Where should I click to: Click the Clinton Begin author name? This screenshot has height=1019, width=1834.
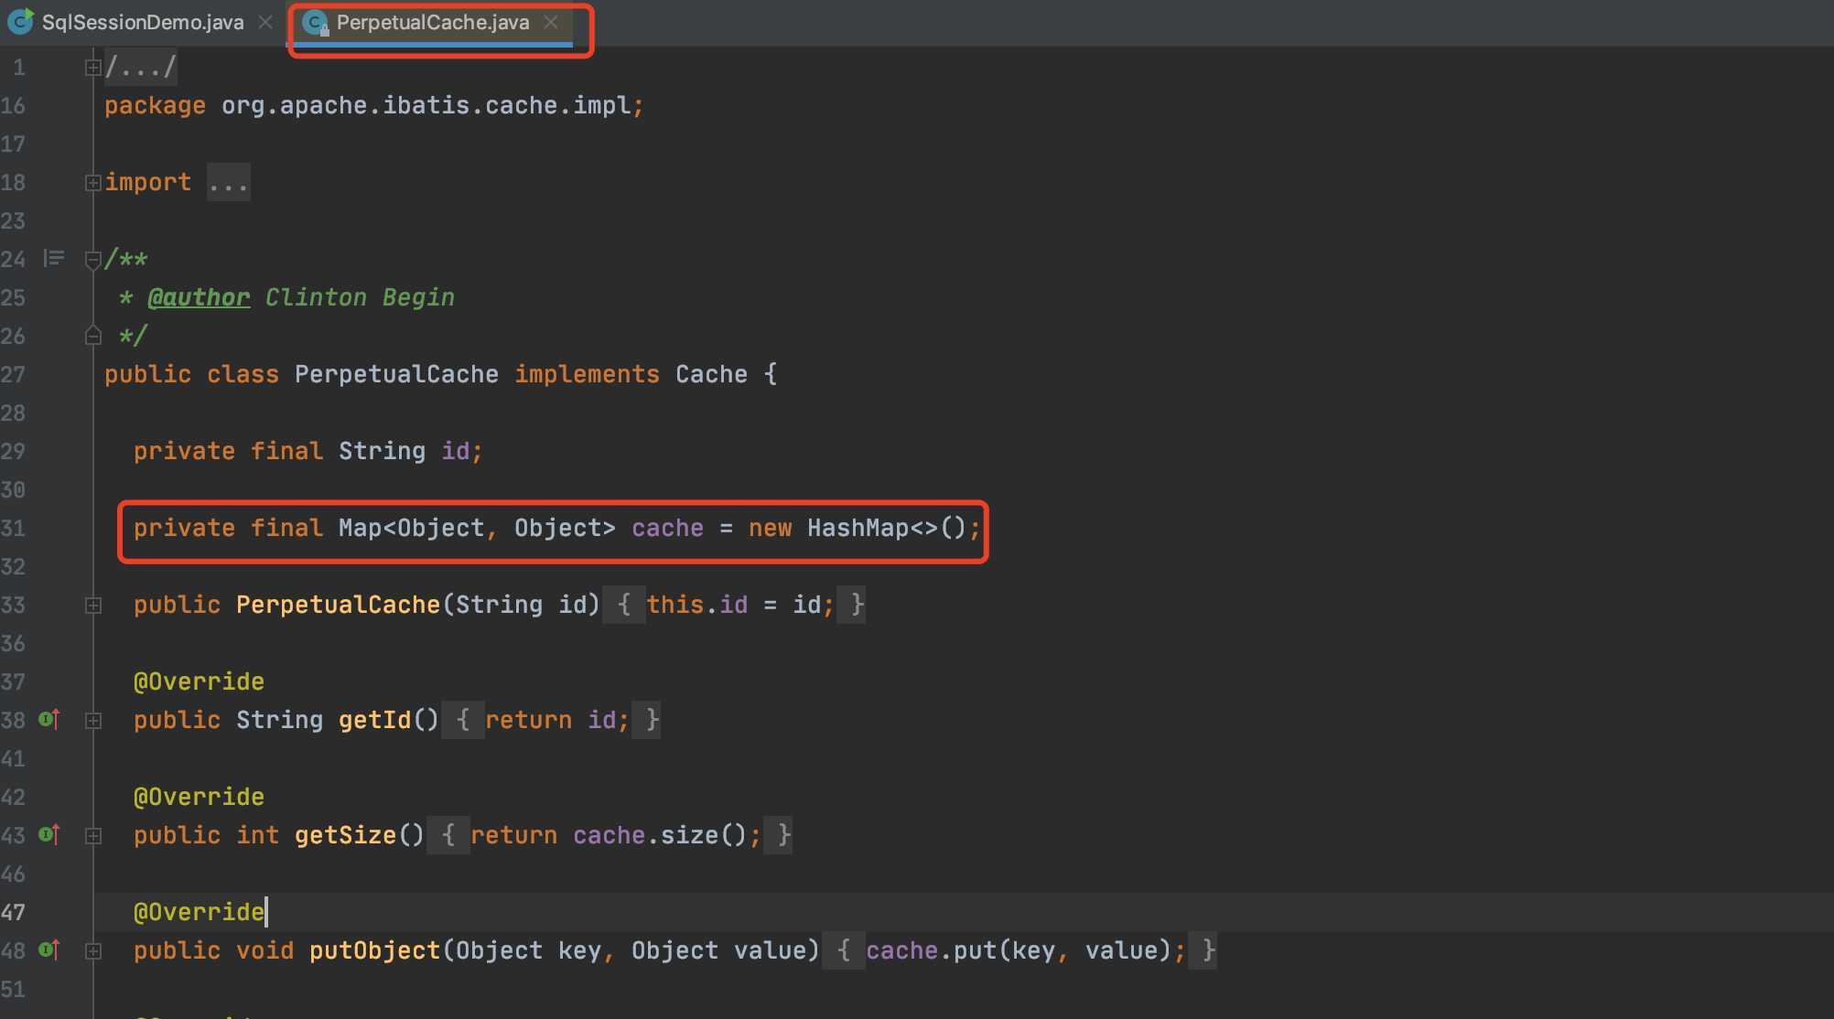[360, 297]
